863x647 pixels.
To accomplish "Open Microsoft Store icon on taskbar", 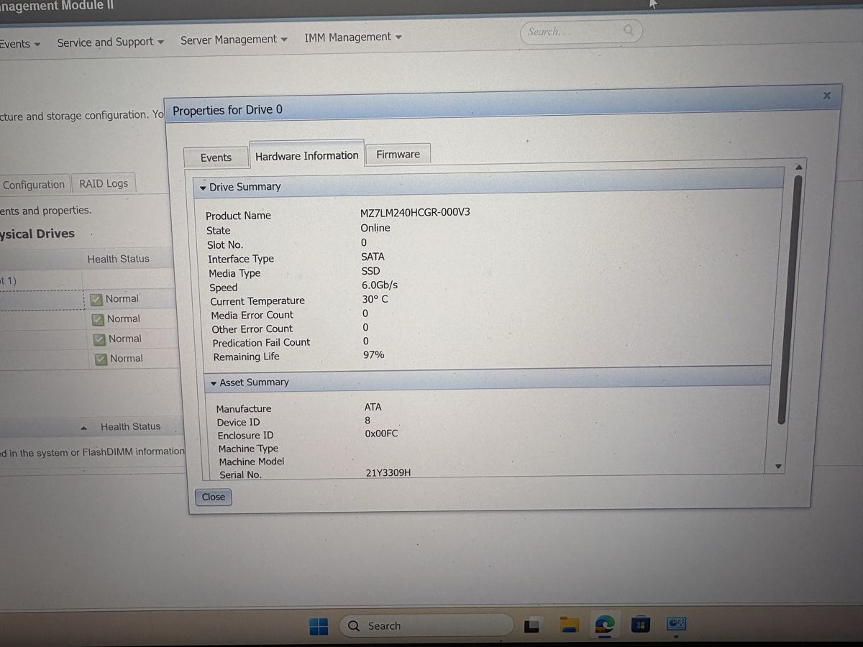I will [641, 625].
